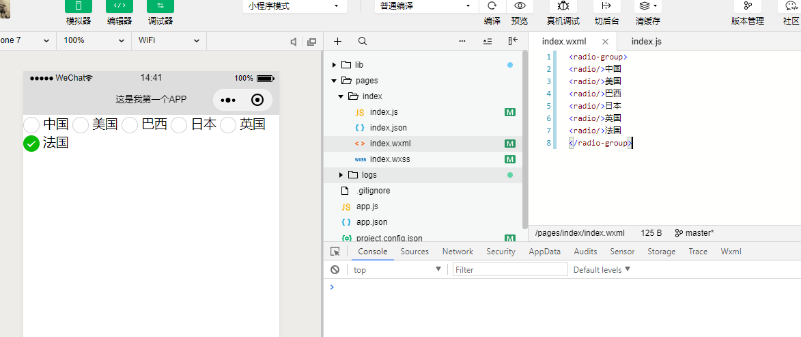Click the 模拟器 simulator toolbar icon
This screenshot has width=801, height=337.
pyautogui.click(x=79, y=6)
